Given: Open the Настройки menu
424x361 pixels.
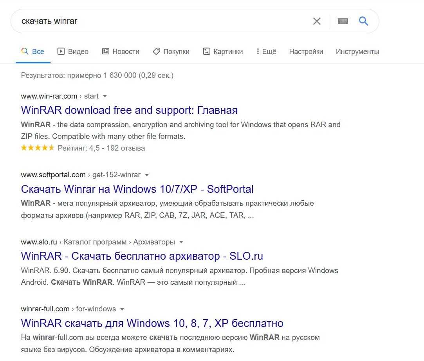Looking at the screenshot, I should [x=306, y=51].
